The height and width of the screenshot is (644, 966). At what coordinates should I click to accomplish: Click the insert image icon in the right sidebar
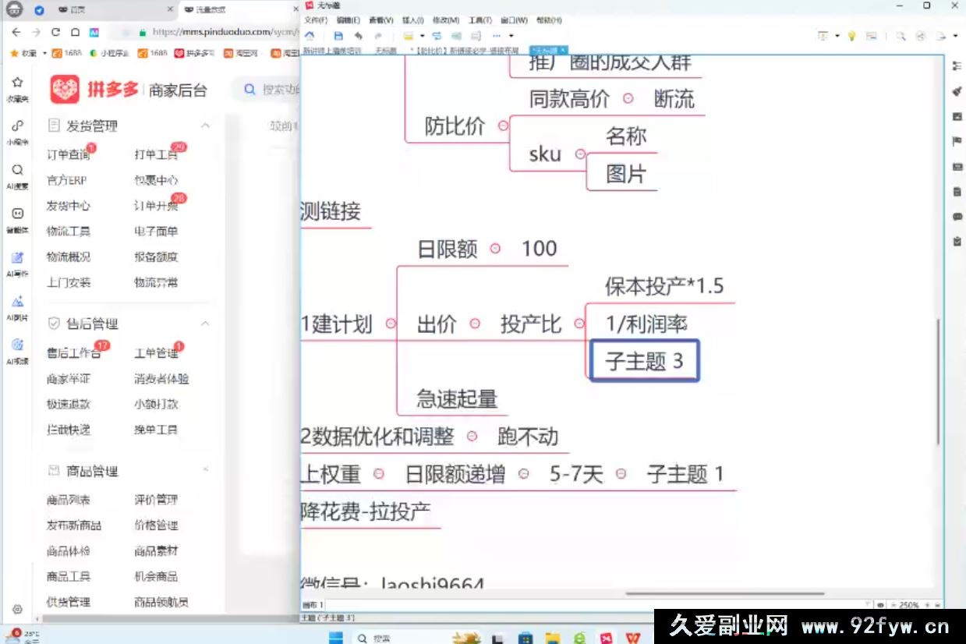pos(957,116)
